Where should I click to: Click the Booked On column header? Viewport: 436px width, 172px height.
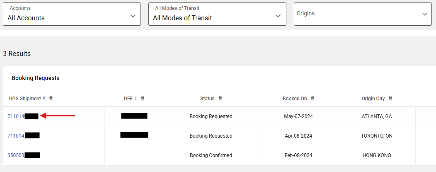295,99
